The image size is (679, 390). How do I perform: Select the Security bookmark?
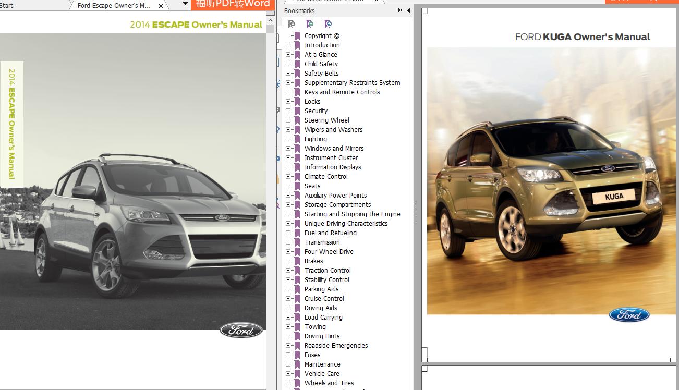click(x=316, y=111)
